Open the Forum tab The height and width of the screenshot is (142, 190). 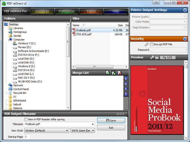[91, 11]
